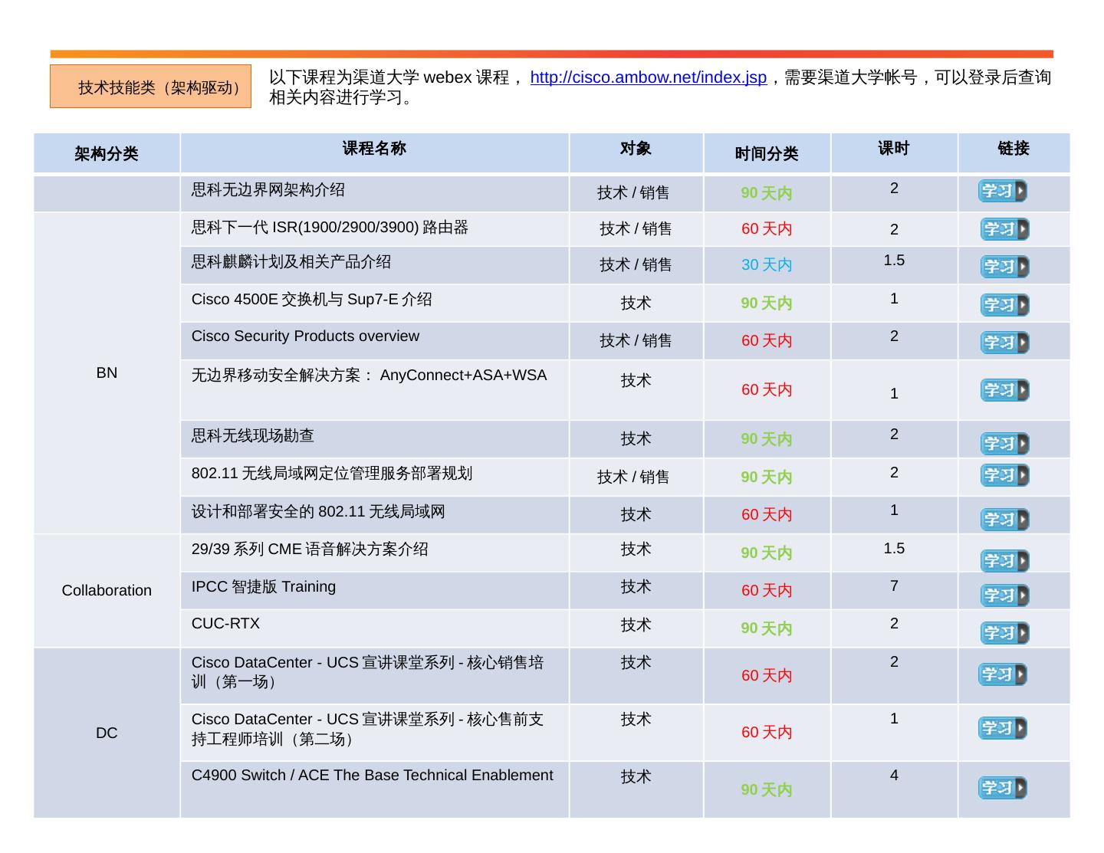Image resolution: width=1104 pixels, height=853 pixels.
Task: Click 60 天内 in the IPCC 智捷版 Training row
Action: pos(767,591)
